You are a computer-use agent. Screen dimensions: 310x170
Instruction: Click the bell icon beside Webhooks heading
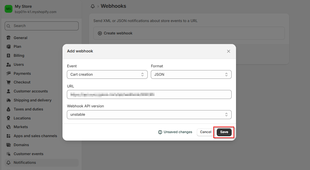pyautogui.click(x=93, y=6)
